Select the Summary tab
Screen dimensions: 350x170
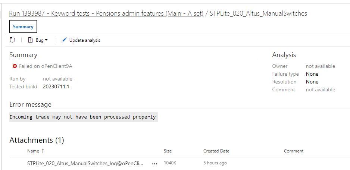click(23, 27)
